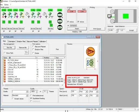Viewport: 139px width, 112px height.
Task: Disable the Left UV lamp Active checkbox
Action: 68,22
